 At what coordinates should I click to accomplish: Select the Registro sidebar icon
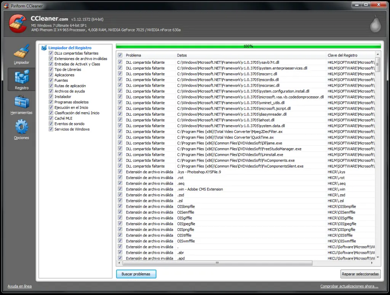[22, 77]
